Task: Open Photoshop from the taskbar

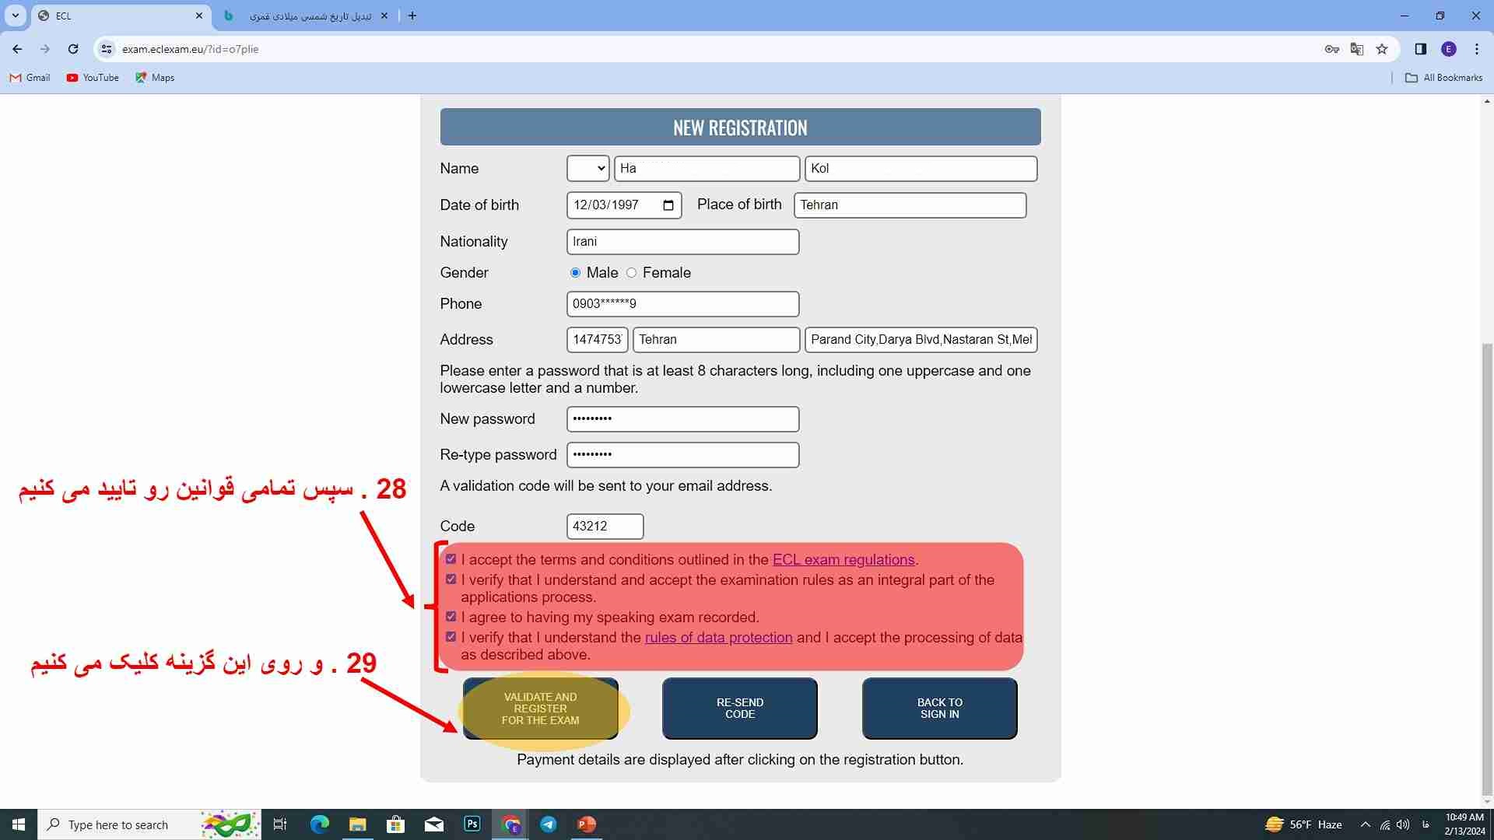Action: click(472, 824)
